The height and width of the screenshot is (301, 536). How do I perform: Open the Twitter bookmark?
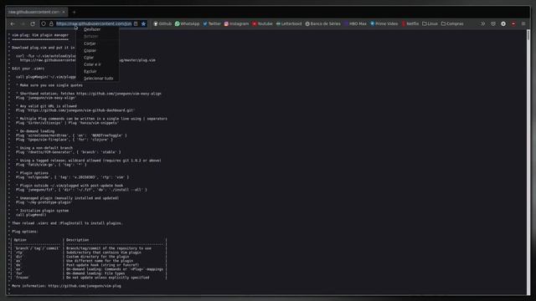click(x=212, y=24)
